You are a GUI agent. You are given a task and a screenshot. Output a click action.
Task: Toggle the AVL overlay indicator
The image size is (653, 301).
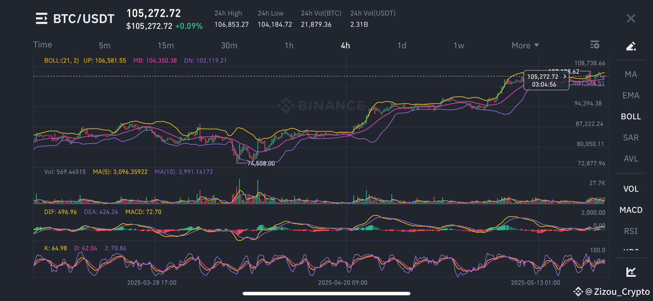pyautogui.click(x=631, y=159)
